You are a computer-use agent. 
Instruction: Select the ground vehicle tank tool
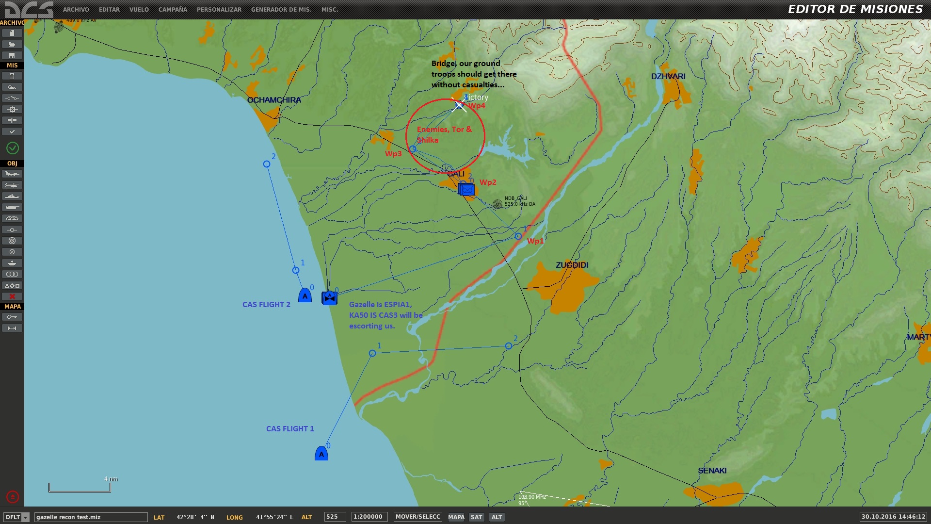click(x=12, y=207)
